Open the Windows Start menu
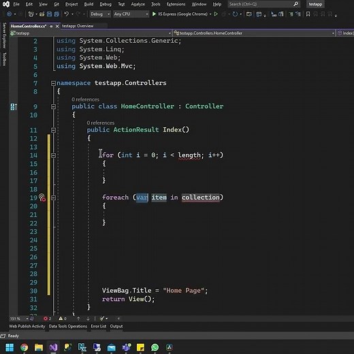This screenshot has width=354, height=354. coord(10,347)
